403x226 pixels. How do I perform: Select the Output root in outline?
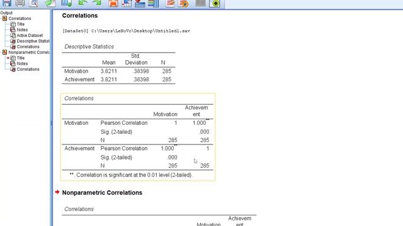(6, 13)
